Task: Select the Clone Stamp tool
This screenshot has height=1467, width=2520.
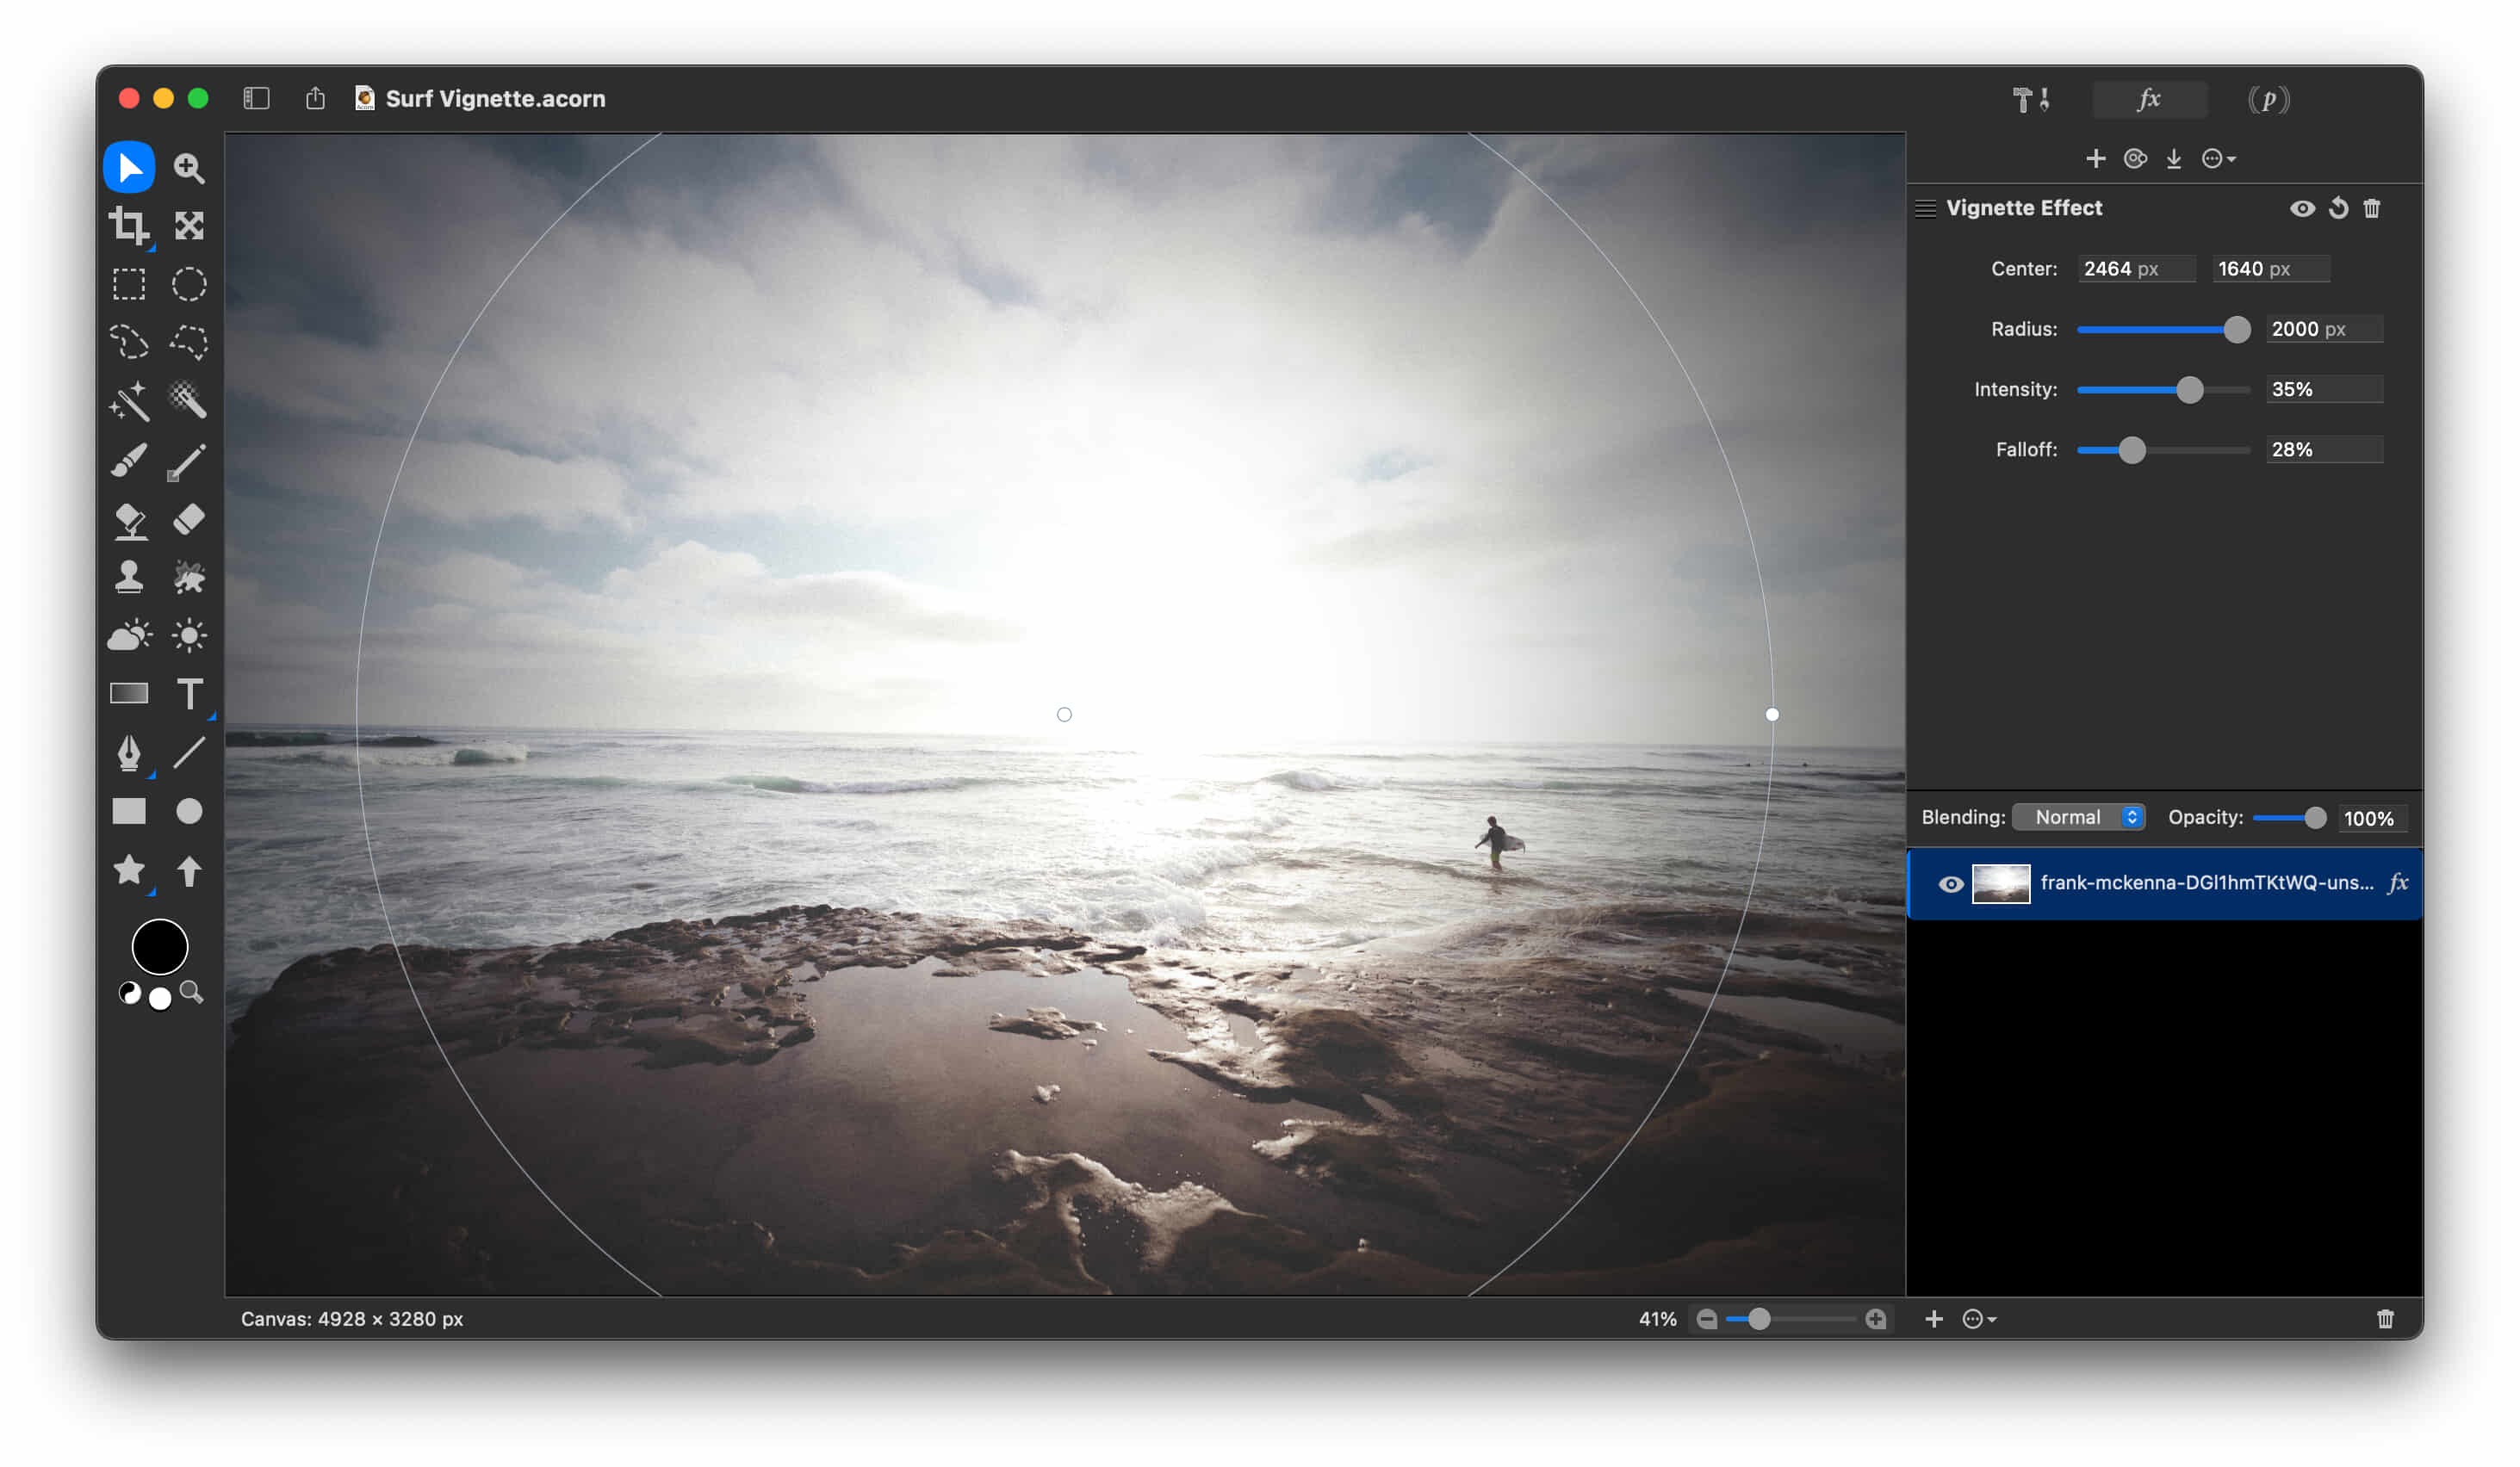Action: tap(128, 578)
